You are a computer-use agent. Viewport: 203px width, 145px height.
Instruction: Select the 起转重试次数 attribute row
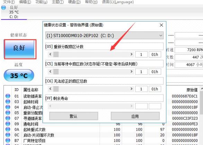pyautogui.click(x=102, y=129)
